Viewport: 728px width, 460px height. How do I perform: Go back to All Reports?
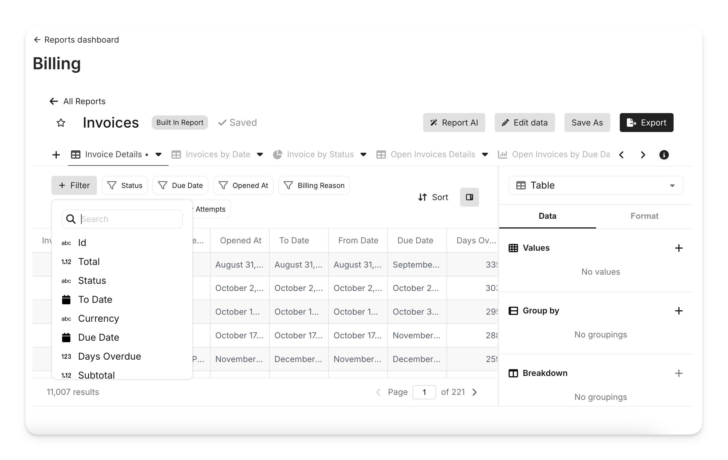[78, 101]
